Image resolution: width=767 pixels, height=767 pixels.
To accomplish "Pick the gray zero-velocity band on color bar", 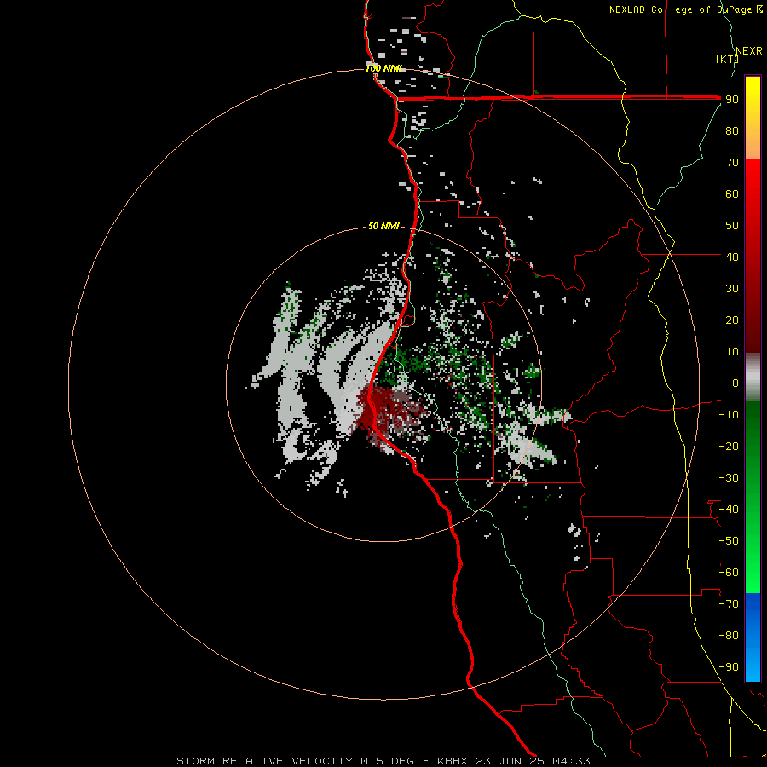I will tap(753, 378).
